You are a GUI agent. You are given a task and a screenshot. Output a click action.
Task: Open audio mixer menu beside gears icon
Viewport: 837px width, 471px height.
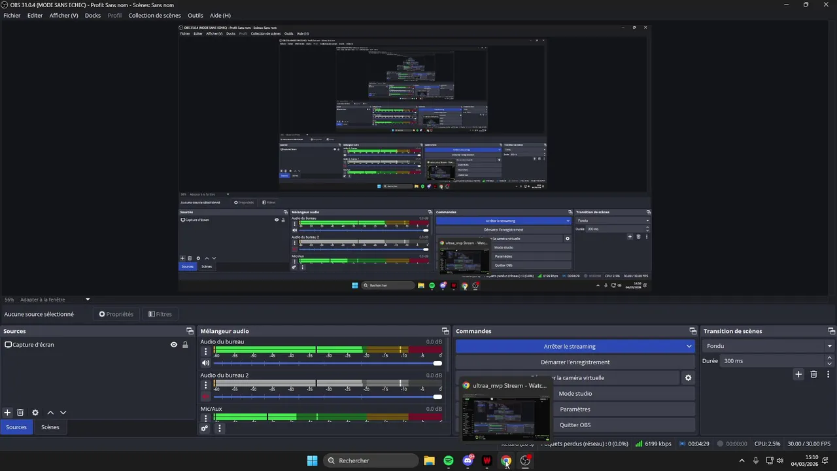tap(220, 428)
